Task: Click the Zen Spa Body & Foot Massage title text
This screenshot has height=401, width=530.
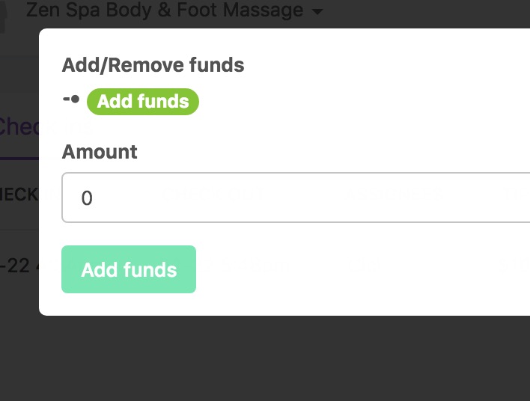Action: point(165,10)
